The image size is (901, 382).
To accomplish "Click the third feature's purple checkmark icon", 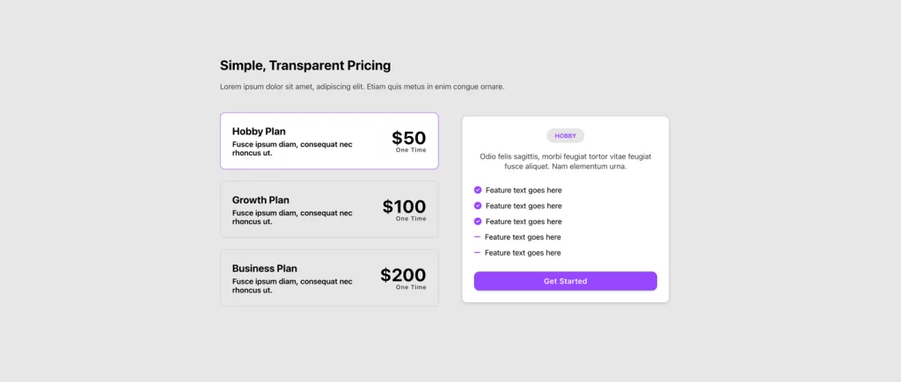I will coord(478,221).
